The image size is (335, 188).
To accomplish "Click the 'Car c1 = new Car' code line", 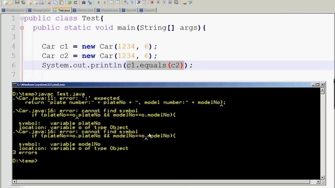I will [99, 46].
